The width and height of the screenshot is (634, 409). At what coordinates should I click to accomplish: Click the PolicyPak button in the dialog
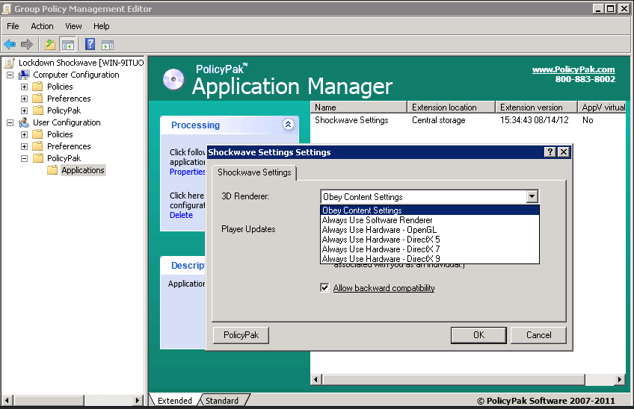pyautogui.click(x=241, y=335)
